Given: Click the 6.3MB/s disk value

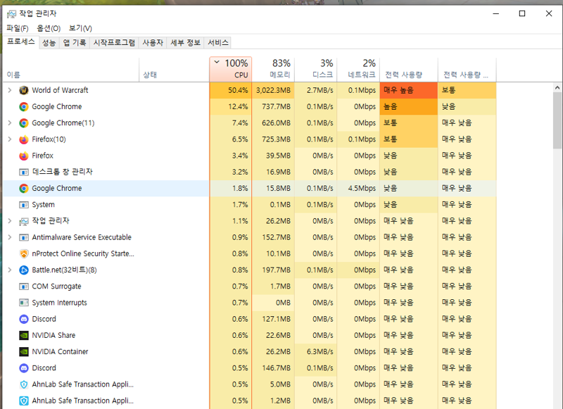Looking at the screenshot, I should pyautogui.click(x=320, y=351).
